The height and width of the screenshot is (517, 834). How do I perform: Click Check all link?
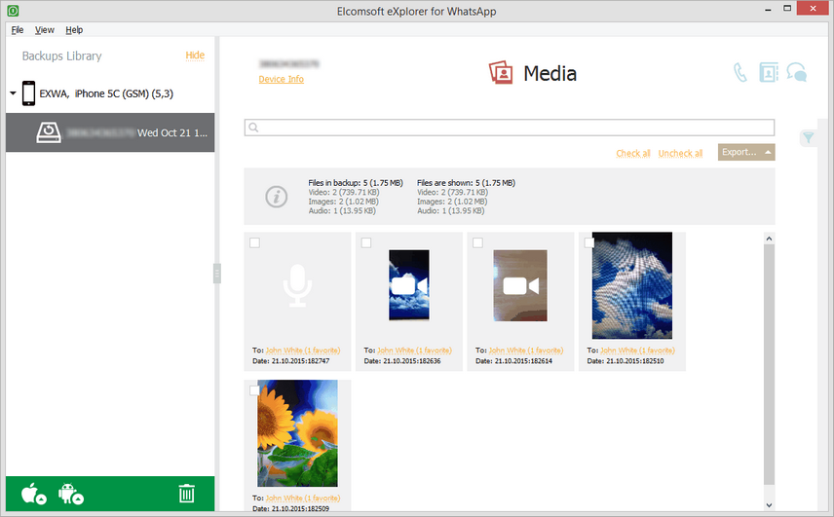coord(633,153)
